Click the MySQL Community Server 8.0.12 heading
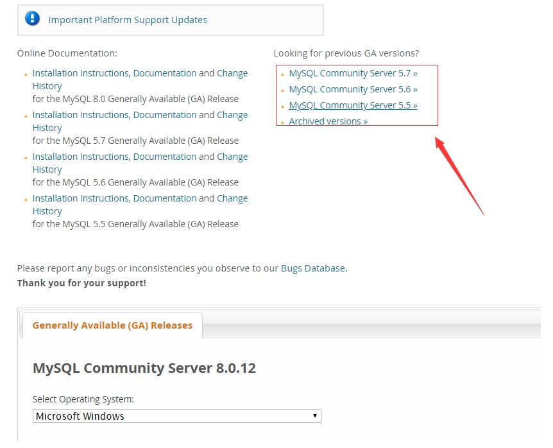This screenshot has width=553, height=448. 144,368
